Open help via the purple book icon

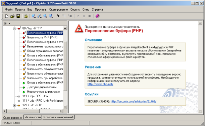[x=98, y=16]
